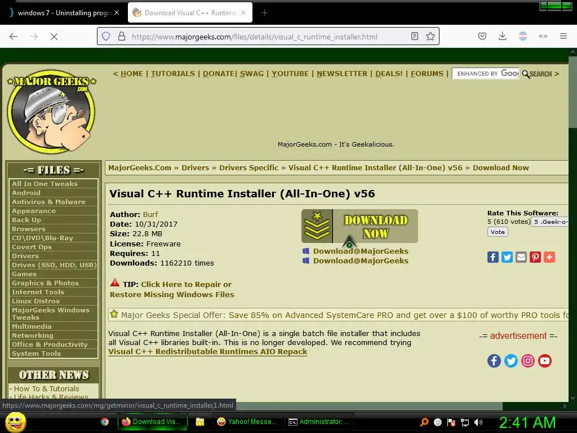Click second Download@MajorGeeks mirror link

click(x=361, y=260)
